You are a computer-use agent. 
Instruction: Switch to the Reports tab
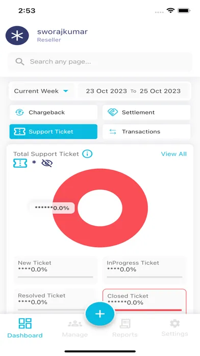pyautogui.click(x=125, y=328)
